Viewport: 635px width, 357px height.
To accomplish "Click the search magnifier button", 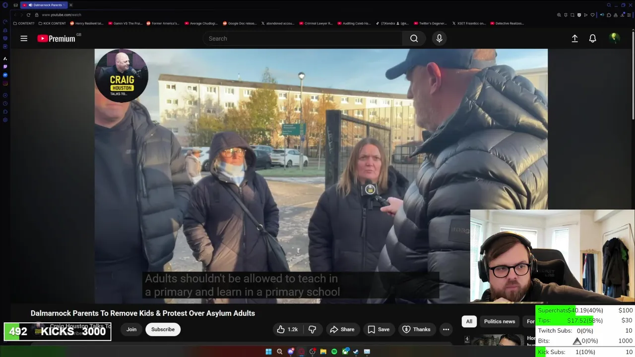I will [414, 38].
